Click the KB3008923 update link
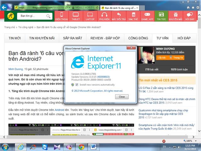 tap(103, 77)
